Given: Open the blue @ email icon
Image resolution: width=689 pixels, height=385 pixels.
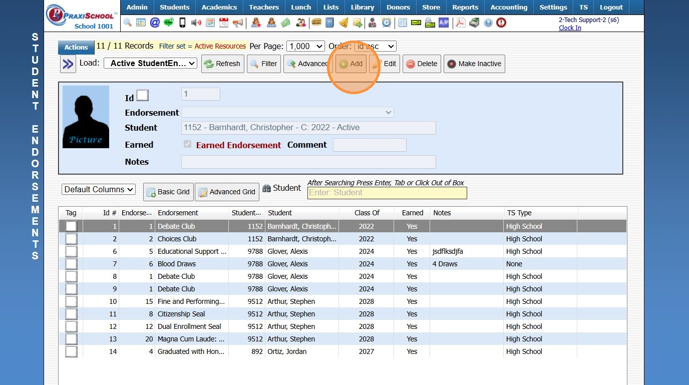Looking at the screenshot, I should 155,23.
